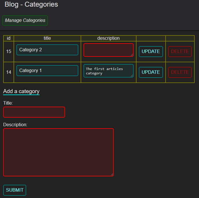Click the 'Description:' form label

coord(15,125)
